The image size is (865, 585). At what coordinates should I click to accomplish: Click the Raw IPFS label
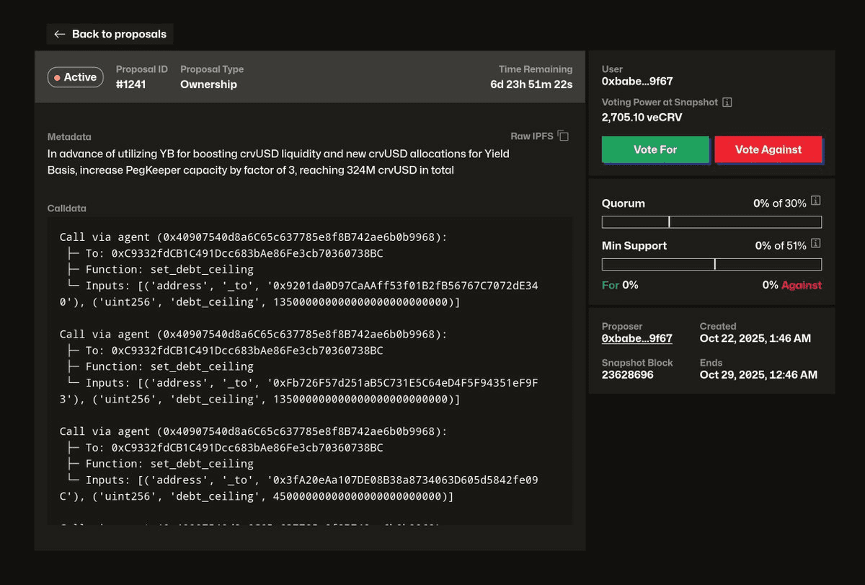[x=532, y=136]
